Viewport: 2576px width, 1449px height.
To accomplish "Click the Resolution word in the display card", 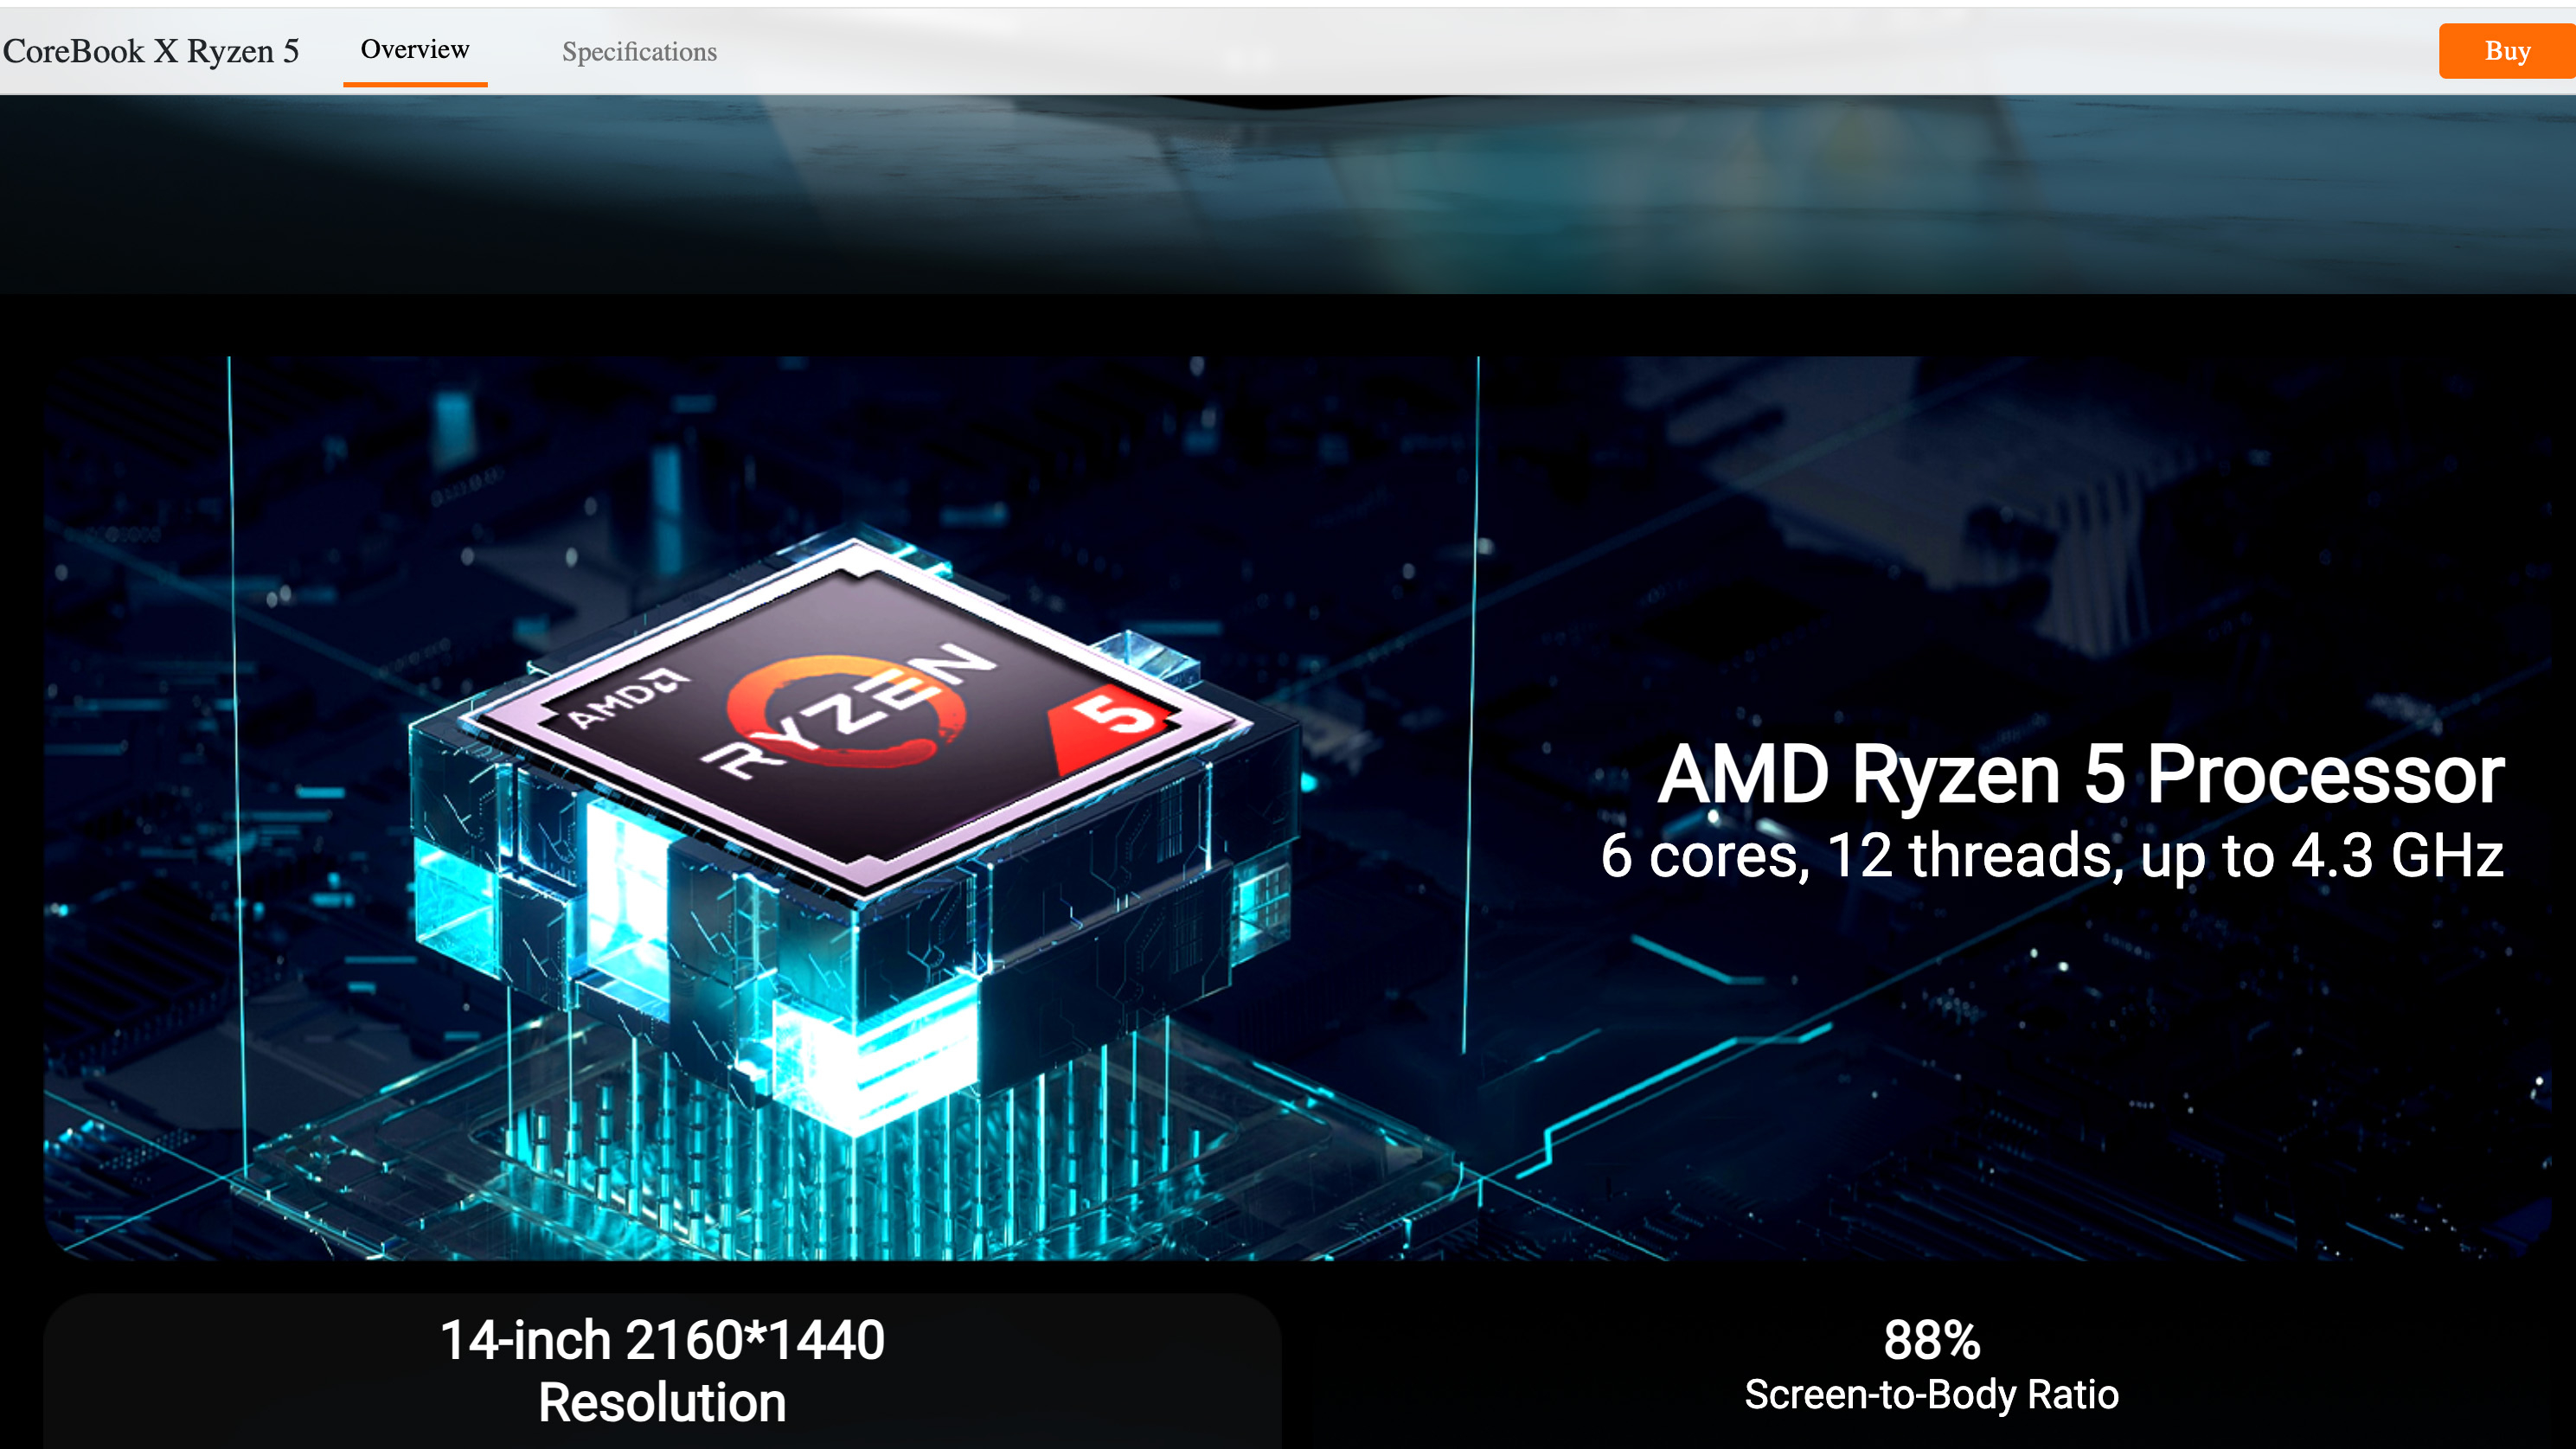I will [662, 1402].
